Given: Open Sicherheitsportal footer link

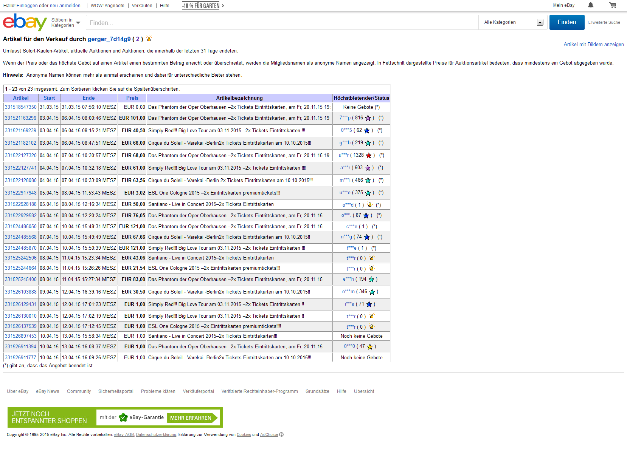Looking at the screenshot, I should (x=116, y=391).
